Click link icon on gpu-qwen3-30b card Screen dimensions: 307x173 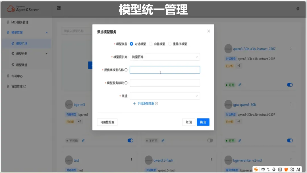(x=240, y=141)
